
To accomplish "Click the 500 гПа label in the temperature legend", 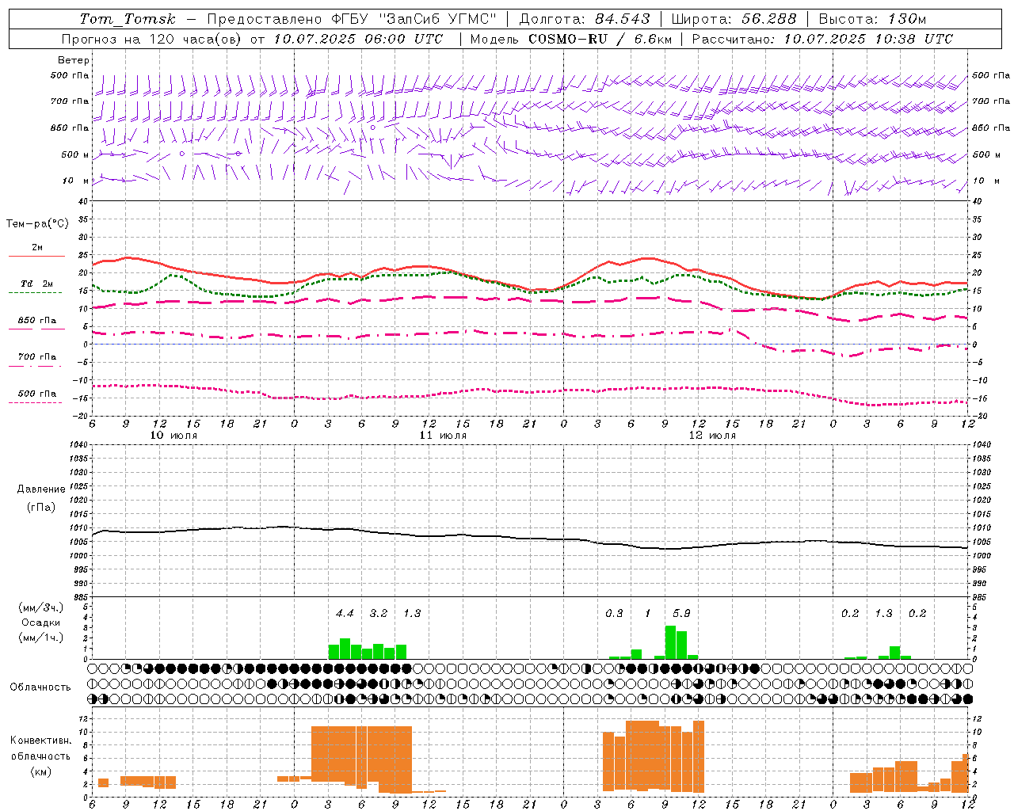I will point(37,394).
